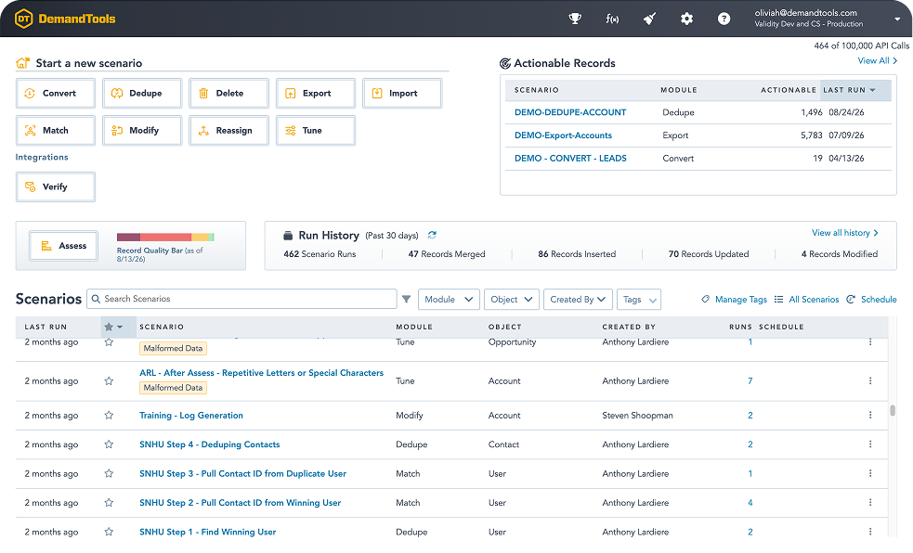Favorite SNHU Step 1 star

point(109,532)
